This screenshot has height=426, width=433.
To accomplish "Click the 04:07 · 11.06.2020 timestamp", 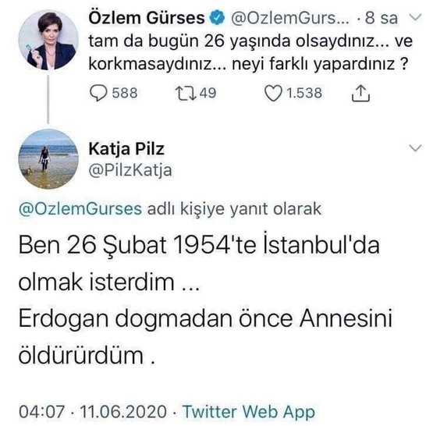I will (x=93, y=412).
